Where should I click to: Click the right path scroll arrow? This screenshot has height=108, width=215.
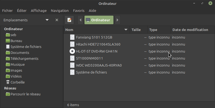tap(117, 20)
